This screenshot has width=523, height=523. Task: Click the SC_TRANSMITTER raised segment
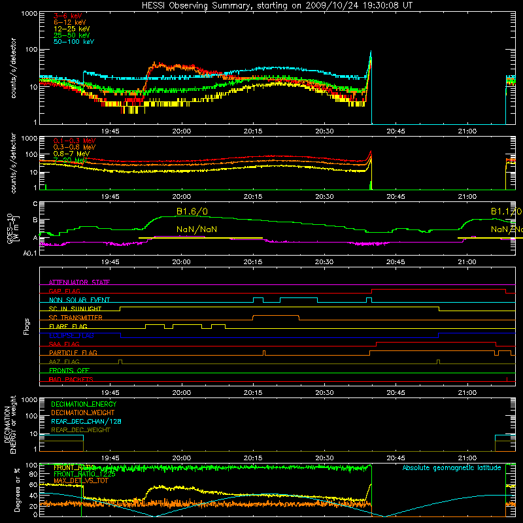276,316
